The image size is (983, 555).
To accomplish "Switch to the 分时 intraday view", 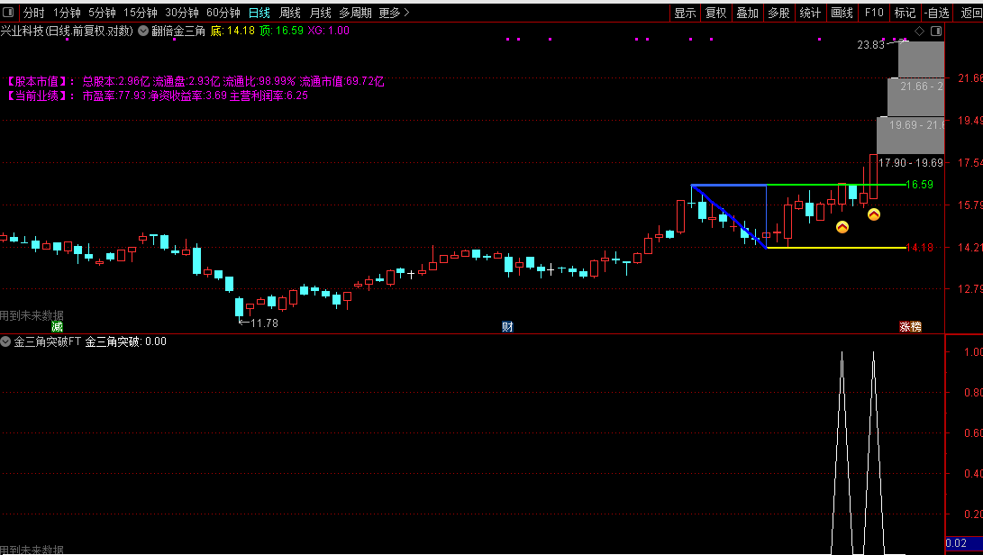I will tap(34, 13).
